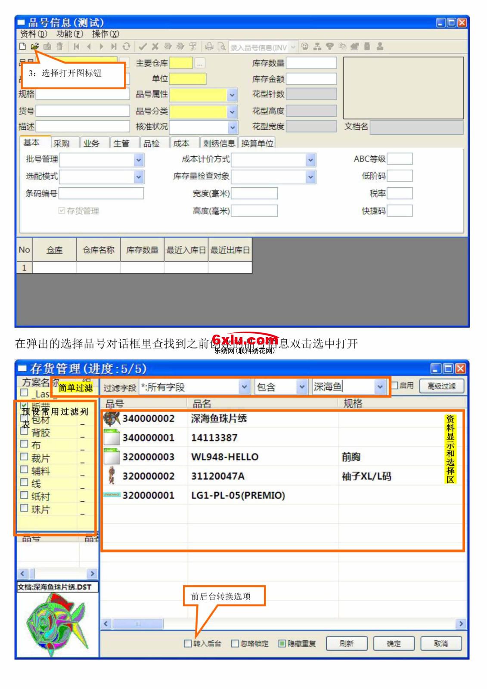Click the Delete trash can icon
Viewport: 487px width, 689px height.
[60, 47]
